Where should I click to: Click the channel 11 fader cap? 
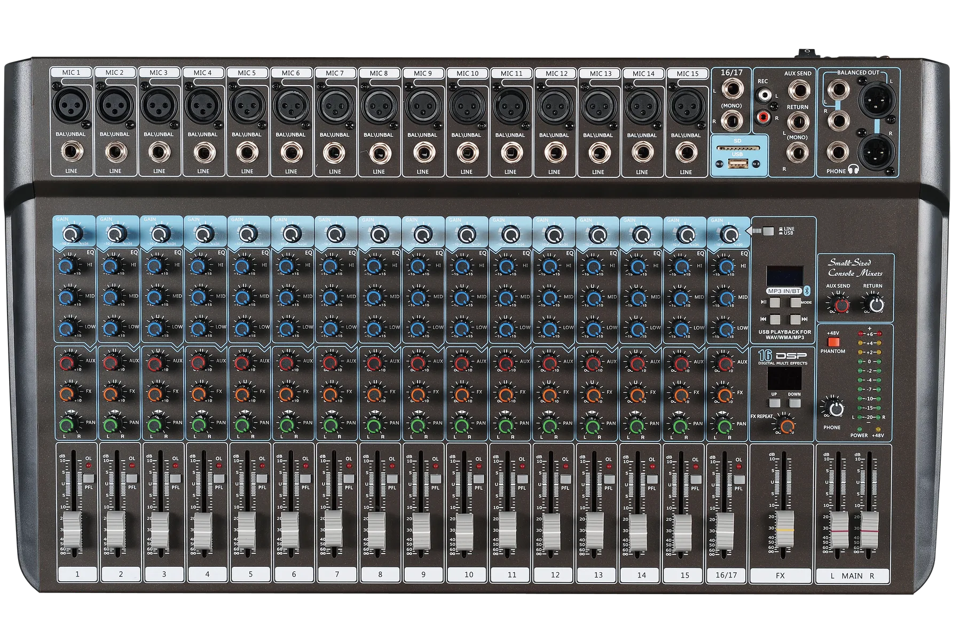pos(507,530)
